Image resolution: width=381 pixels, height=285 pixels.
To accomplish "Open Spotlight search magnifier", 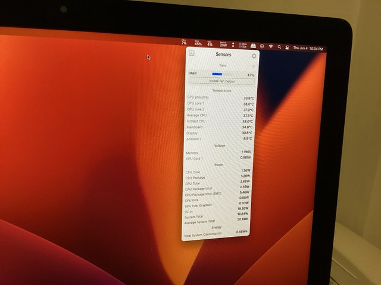I will click(x=279, y=47).
